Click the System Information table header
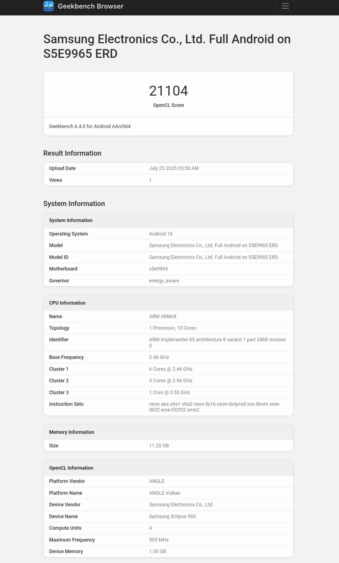The image size is (339, 563). pyautogui.click(x=71, y=220)
